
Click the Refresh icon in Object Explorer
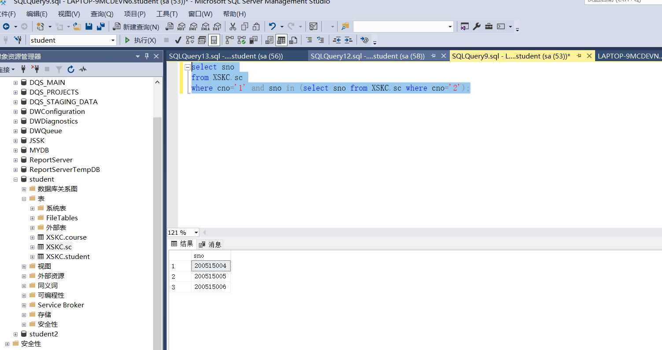point(71,69)
